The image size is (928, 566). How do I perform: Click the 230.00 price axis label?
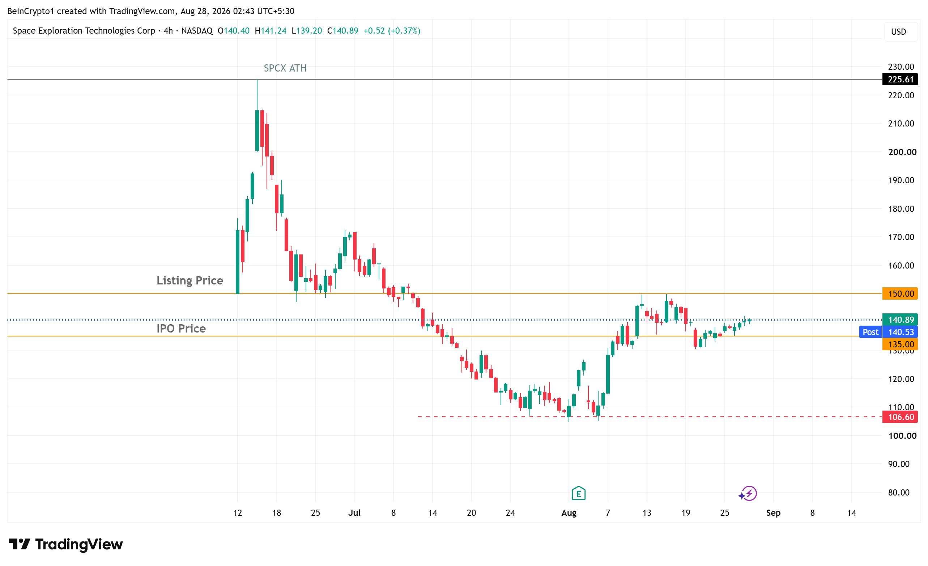[901, 67]
